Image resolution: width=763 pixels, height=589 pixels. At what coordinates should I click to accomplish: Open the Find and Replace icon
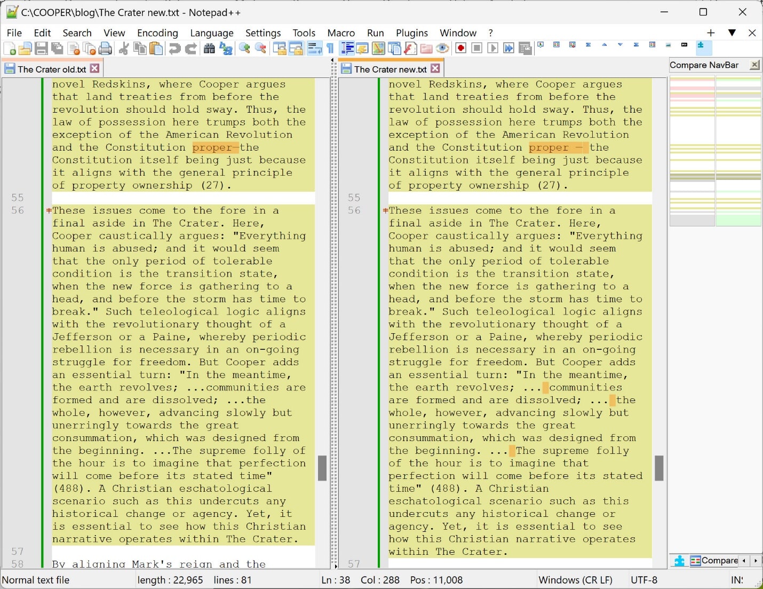coord(226,49)
